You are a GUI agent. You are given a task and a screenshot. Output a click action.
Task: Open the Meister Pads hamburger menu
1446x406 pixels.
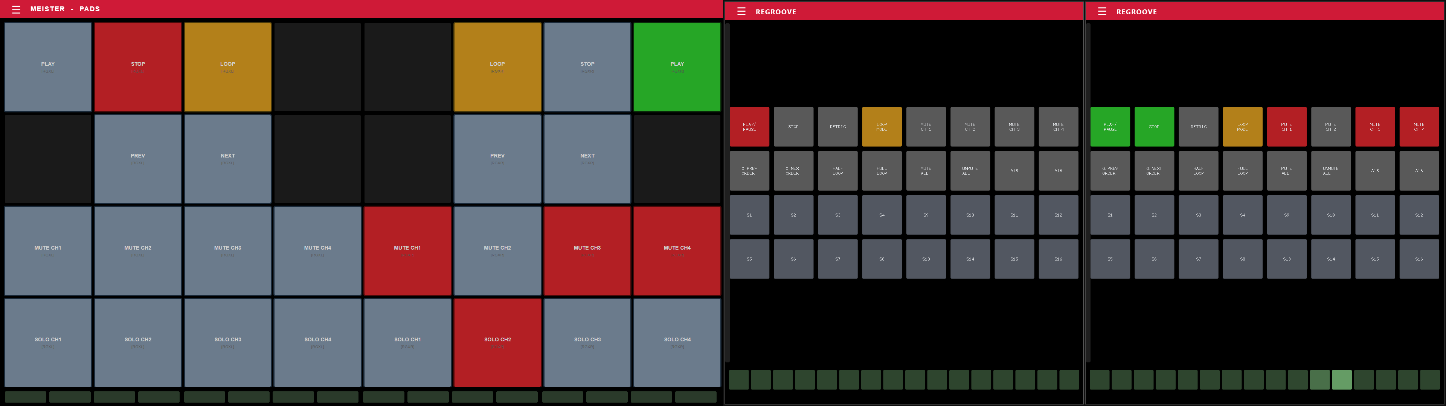(x=16, y=9)
